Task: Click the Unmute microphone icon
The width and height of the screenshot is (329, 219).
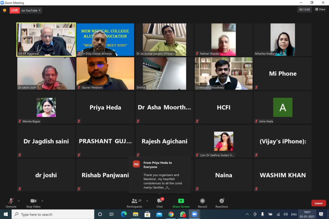Action: tap(11, 201)
